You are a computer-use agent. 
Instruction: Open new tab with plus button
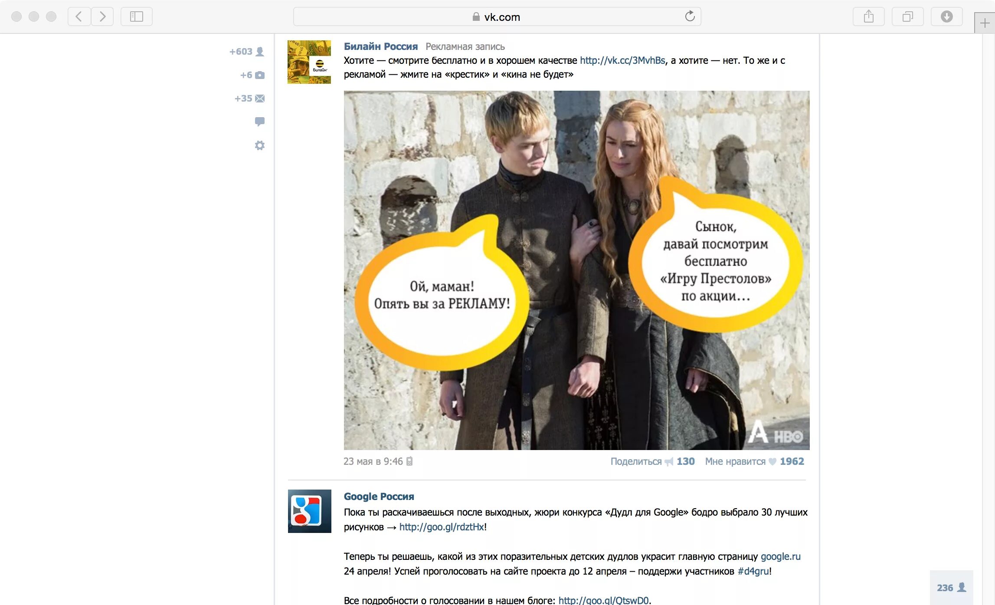pos(984,23)
